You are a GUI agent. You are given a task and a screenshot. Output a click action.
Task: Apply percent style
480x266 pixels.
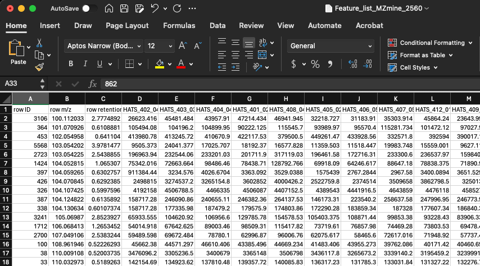[315, 64]
